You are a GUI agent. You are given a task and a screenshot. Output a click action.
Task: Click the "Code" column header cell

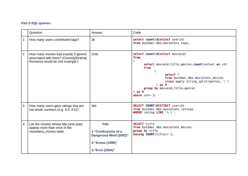click(x=137, y=32)
